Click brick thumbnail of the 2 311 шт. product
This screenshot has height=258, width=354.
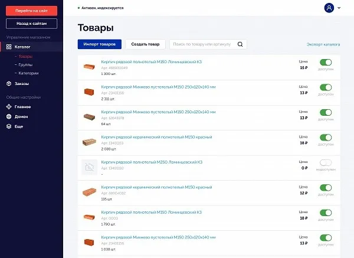pos(89,92)
